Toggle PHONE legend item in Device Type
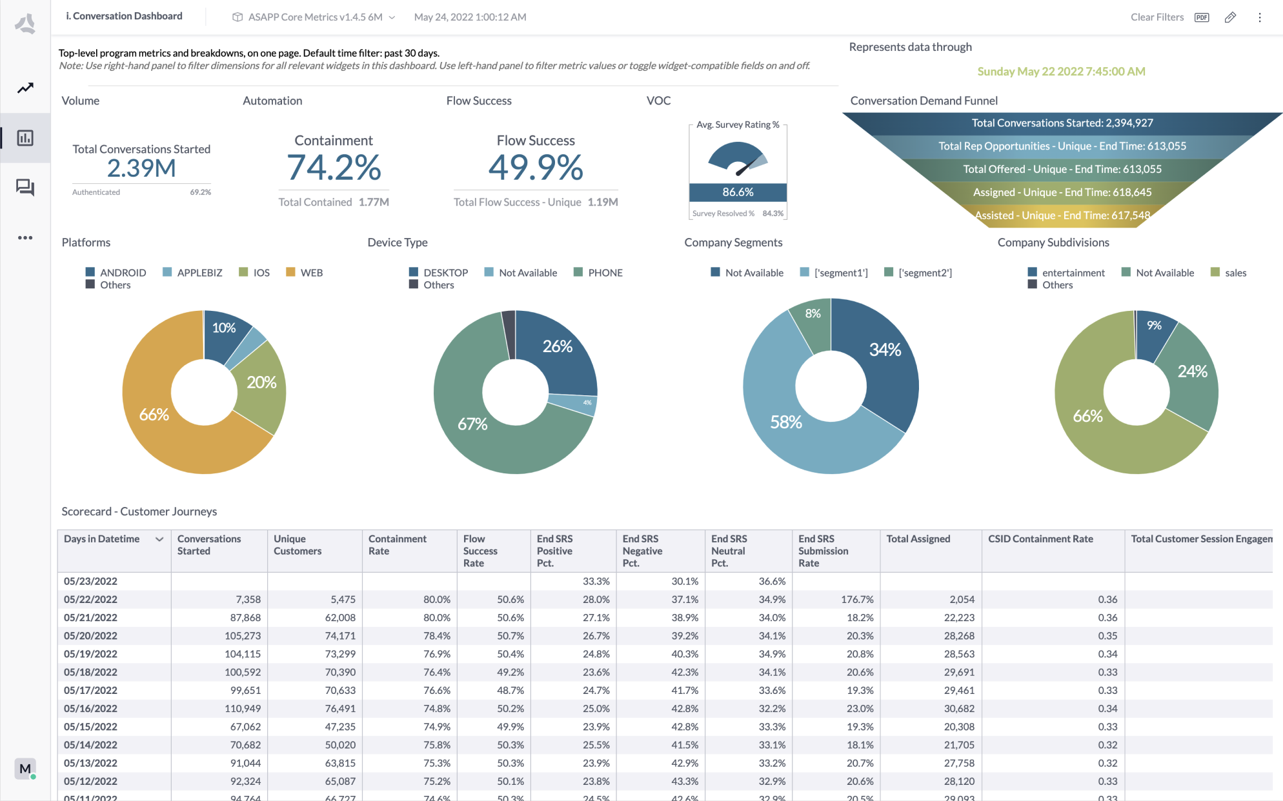The width and height of the screenshot is (1283, 801). click(x=605, y=273)
